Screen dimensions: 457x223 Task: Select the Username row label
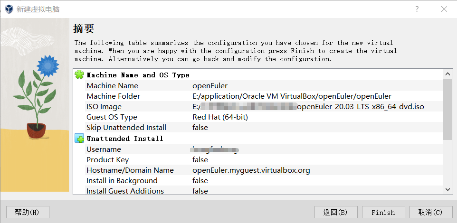pyautogui.click(x=104, y=149)
